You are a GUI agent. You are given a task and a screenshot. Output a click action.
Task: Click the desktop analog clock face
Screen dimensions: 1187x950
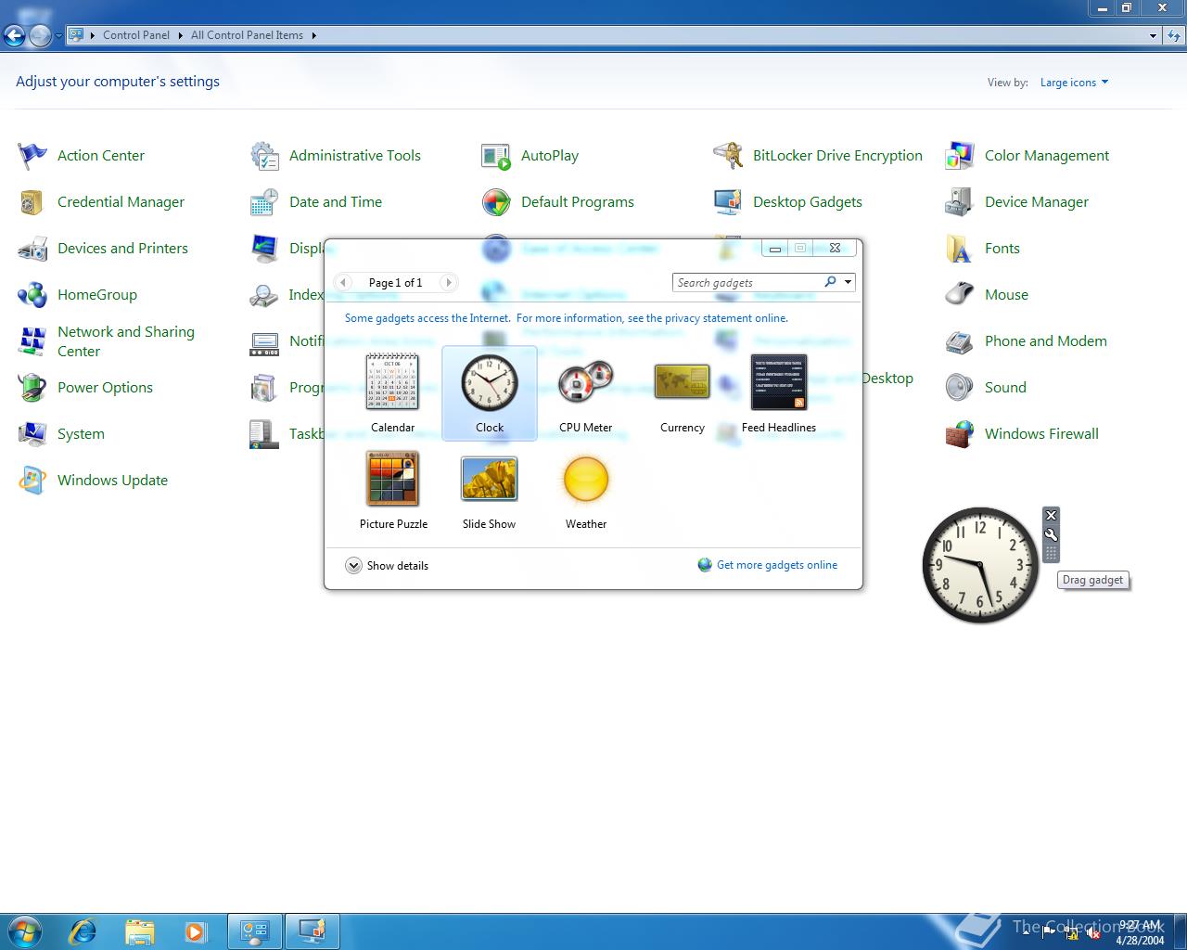(980, 565)
